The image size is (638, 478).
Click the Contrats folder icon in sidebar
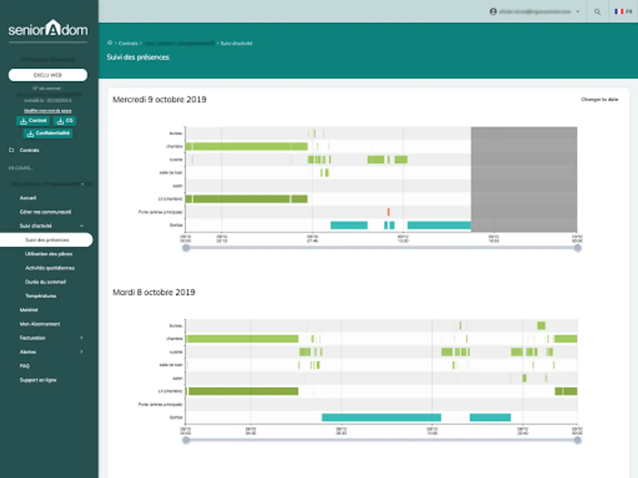coord(12,150)
